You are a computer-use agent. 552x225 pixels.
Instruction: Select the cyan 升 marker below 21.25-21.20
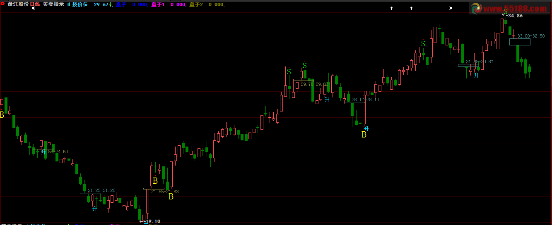click(94, 209)
